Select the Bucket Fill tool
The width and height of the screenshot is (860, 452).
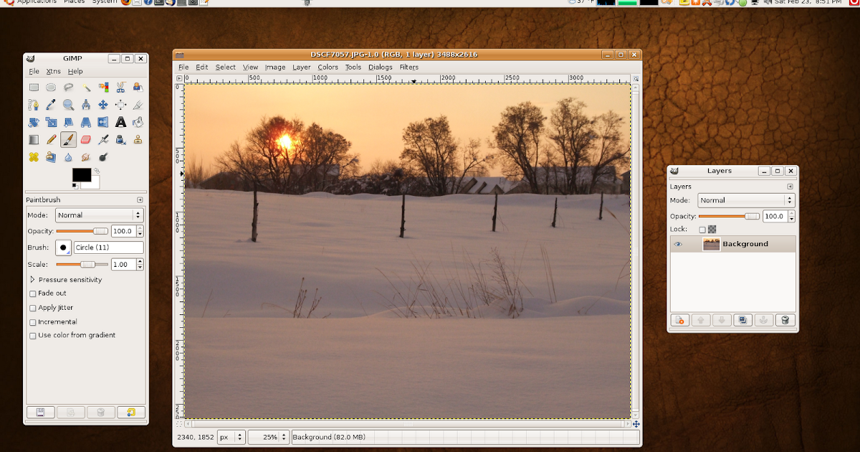click(136, 122)
